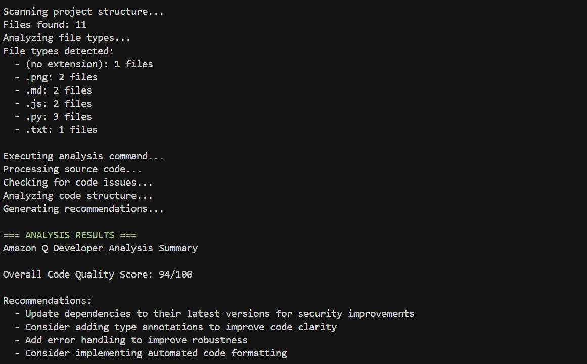
Task: Select the green '=== ANALYSIS RESULTS ===' header
Action: tap(70, 235)
